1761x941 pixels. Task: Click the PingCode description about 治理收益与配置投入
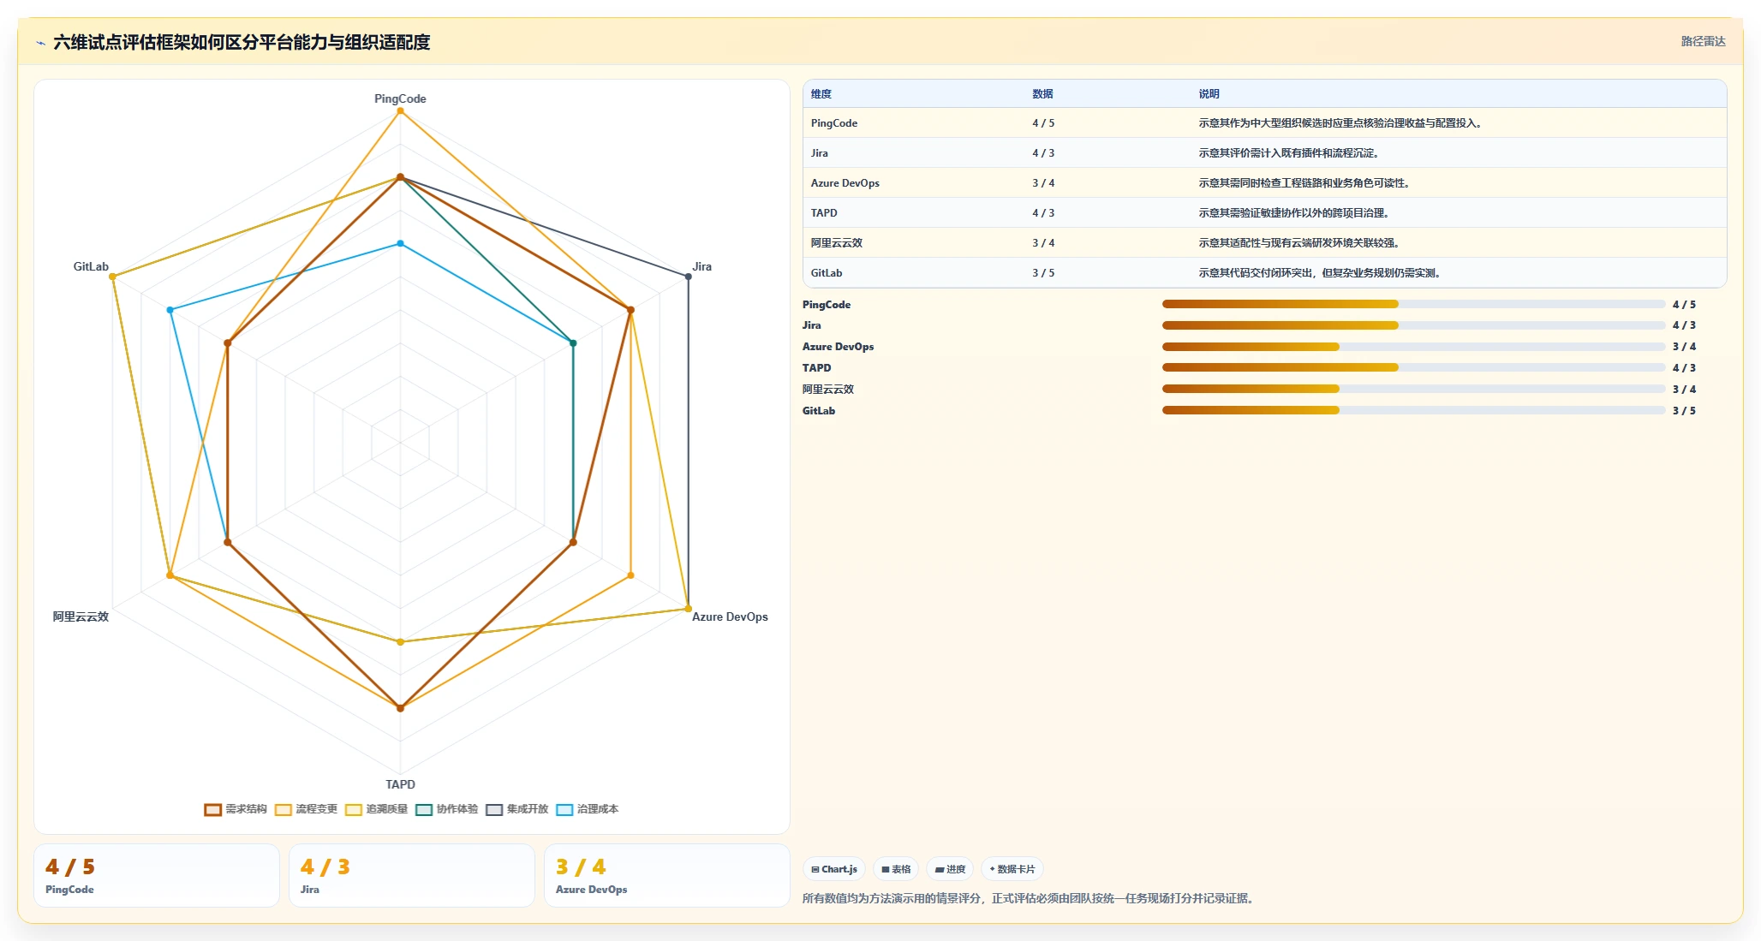click(x=1340, y=123)
